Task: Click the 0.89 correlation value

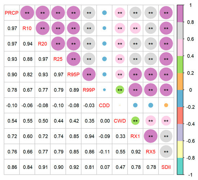Action: pyautogui.click(x=74, y=90)
